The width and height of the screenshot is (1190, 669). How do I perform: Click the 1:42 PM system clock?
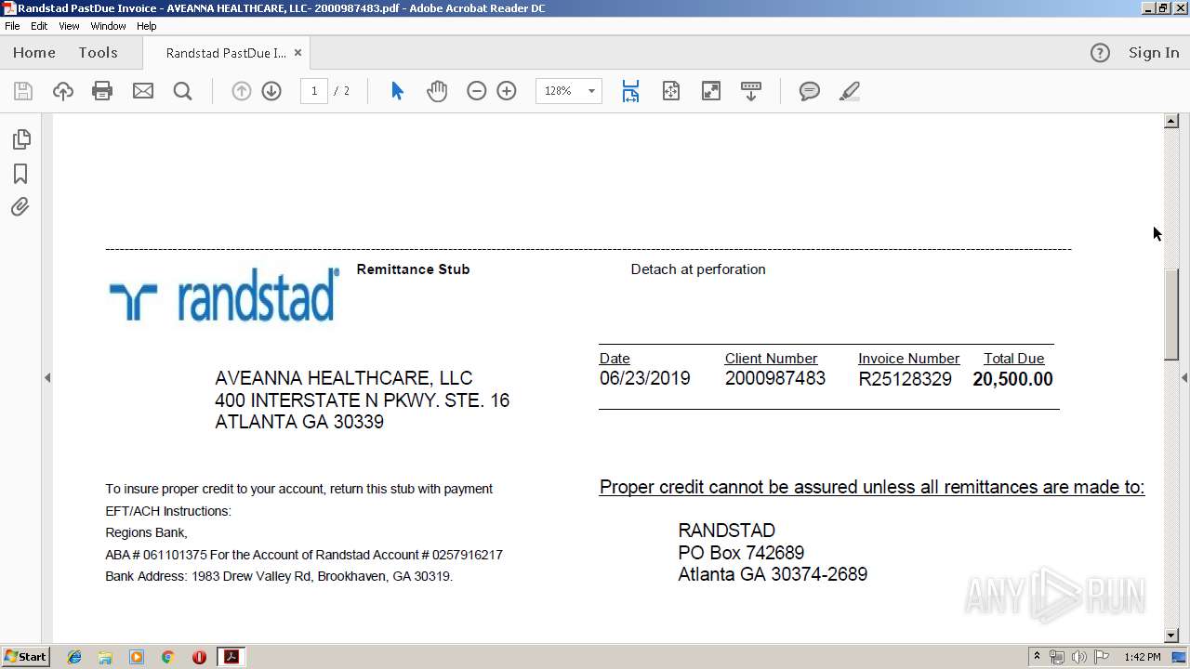1142,657
